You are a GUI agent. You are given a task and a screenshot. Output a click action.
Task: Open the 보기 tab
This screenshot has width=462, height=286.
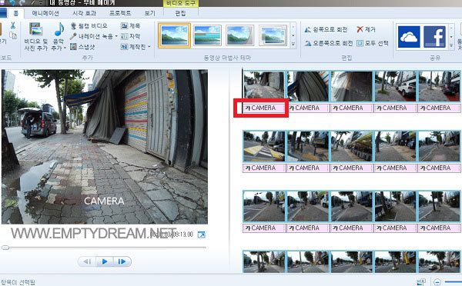click(x=149, y=13)
